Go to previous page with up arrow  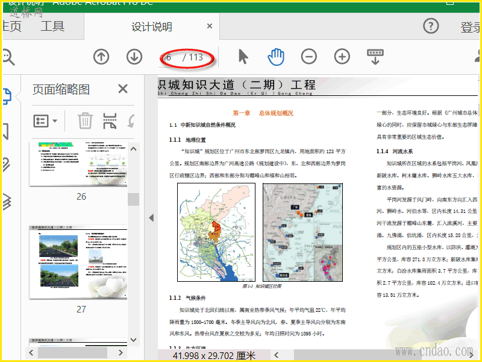tap(101, 57)
